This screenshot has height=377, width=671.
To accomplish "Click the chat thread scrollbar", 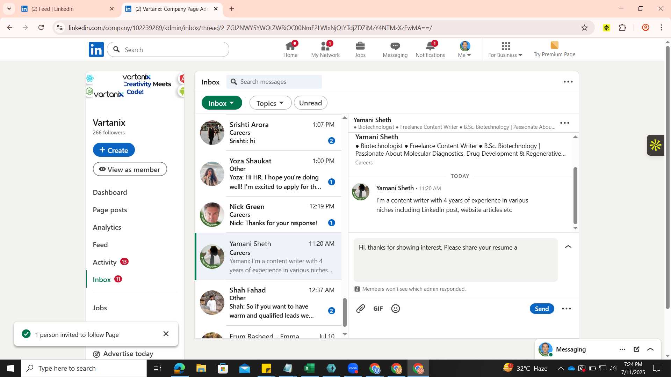I will [575, 195].
